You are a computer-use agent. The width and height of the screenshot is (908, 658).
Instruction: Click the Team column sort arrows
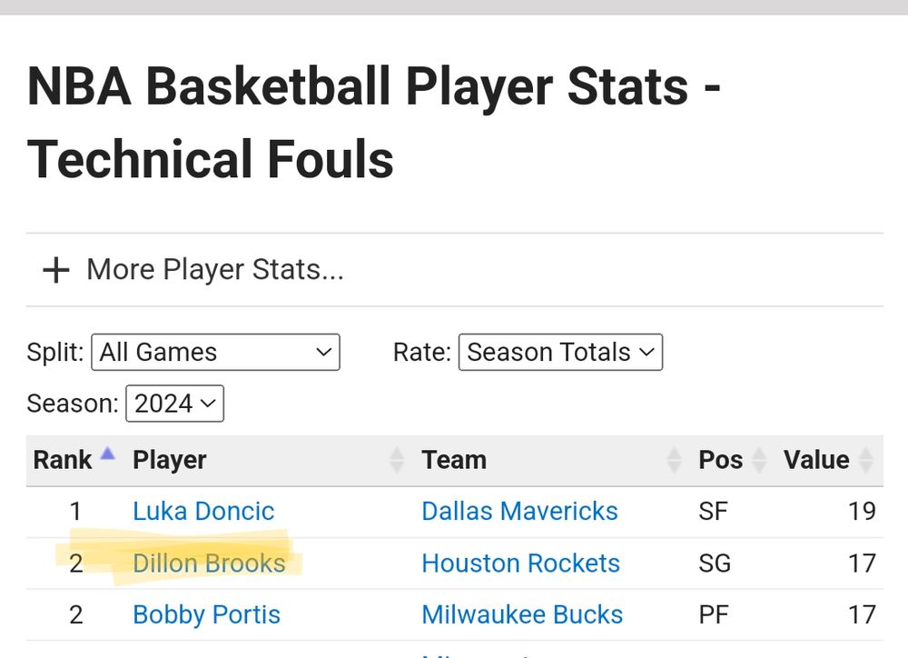(x=674, y=460)
